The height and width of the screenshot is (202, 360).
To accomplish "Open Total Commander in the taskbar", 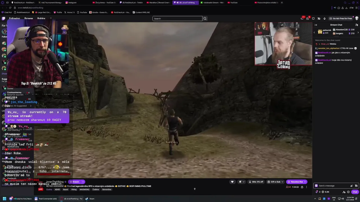I will (46, 199).
